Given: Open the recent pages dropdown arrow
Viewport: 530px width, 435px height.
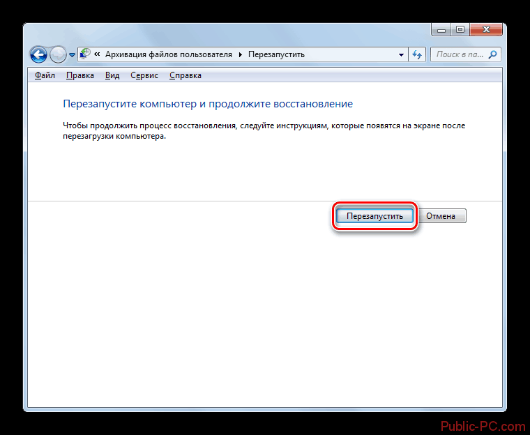Looking at the screenshot, I should (72, 55).
